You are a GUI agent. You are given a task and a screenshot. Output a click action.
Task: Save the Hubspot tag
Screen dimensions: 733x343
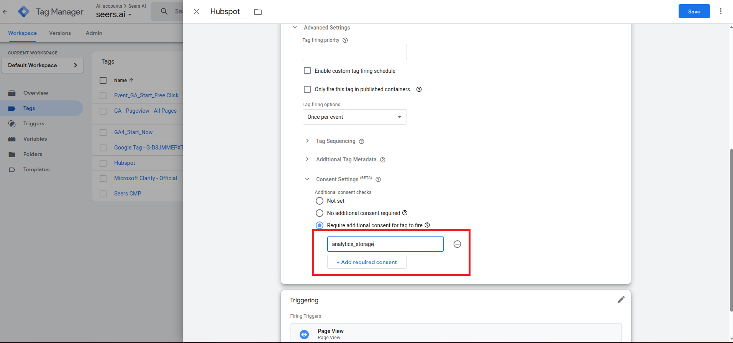[694, 11]
